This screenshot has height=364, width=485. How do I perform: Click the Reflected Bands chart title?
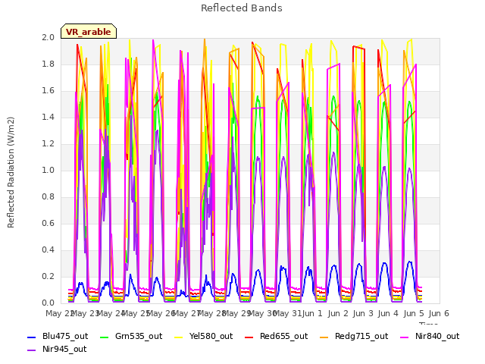pyautogui.click(x=242, y=8)
